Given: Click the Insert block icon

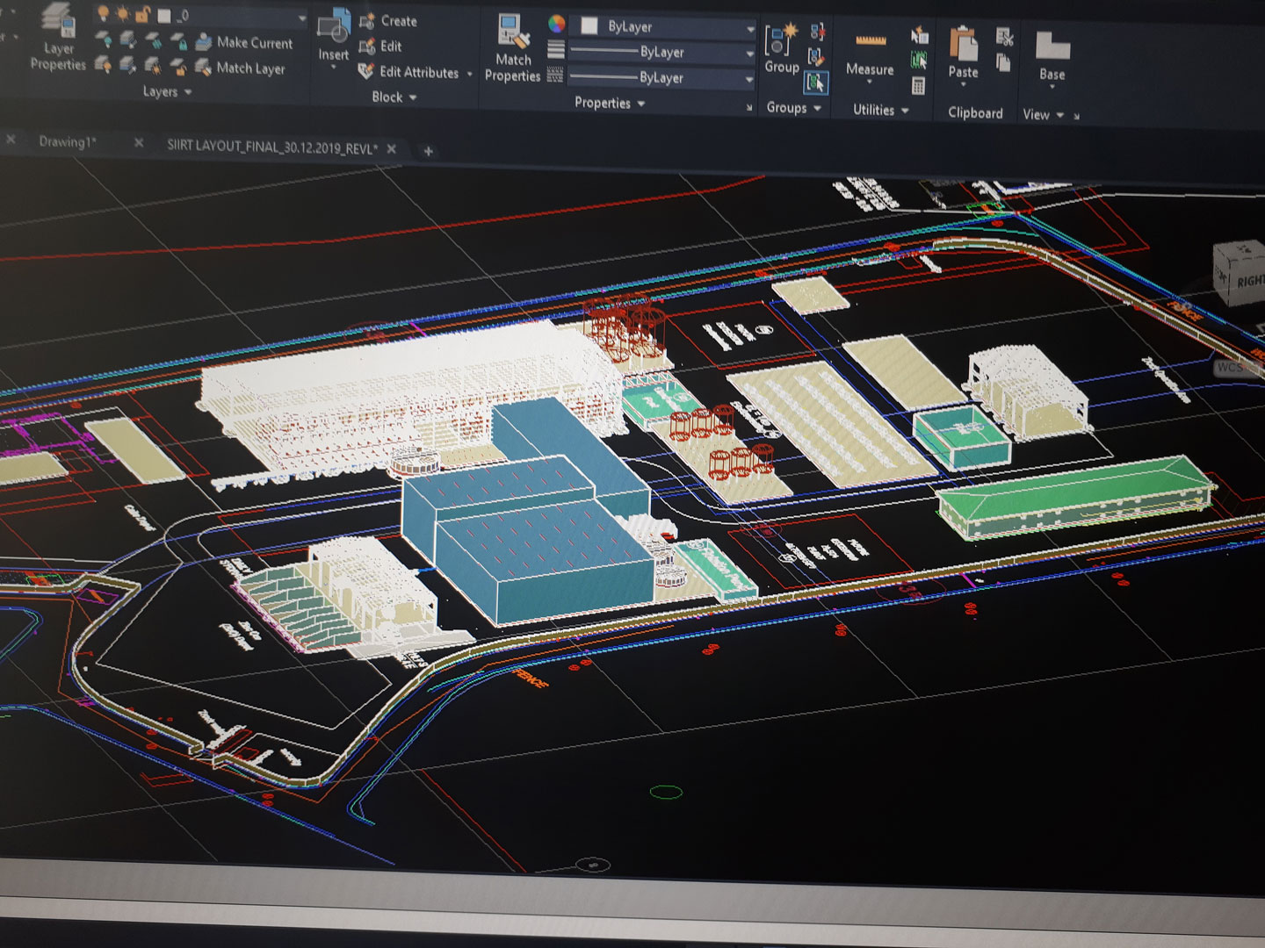Looking at the screenshot, I should click(x=334, y=30).
